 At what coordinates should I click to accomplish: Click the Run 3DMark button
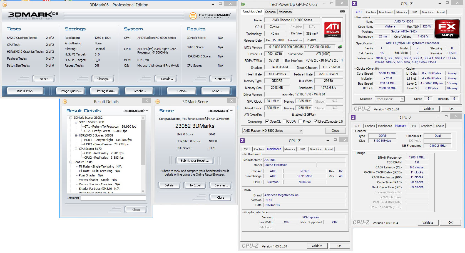pyautogui.click(x=25, y=91)
